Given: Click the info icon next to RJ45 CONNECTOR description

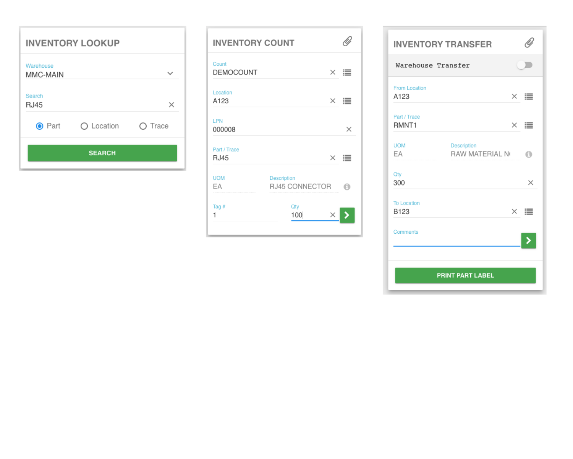Looking at the screenshot, I should (x=347, y=187).
